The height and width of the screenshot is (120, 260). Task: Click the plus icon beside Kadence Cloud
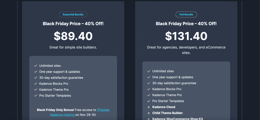pyautogui.click(x=149, y=107)
